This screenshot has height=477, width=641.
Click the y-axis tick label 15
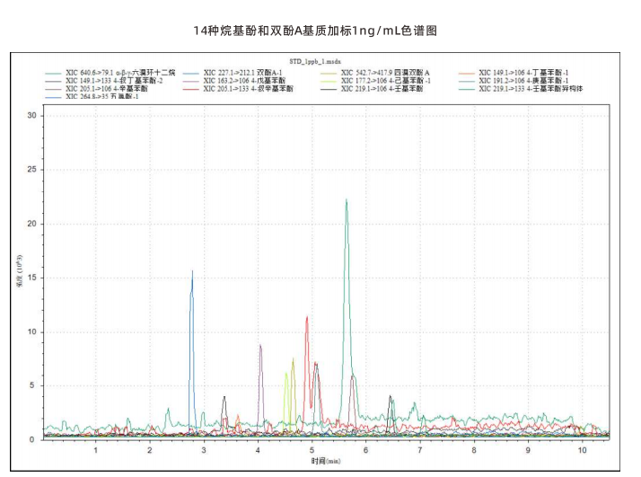[x=32, y=278]
